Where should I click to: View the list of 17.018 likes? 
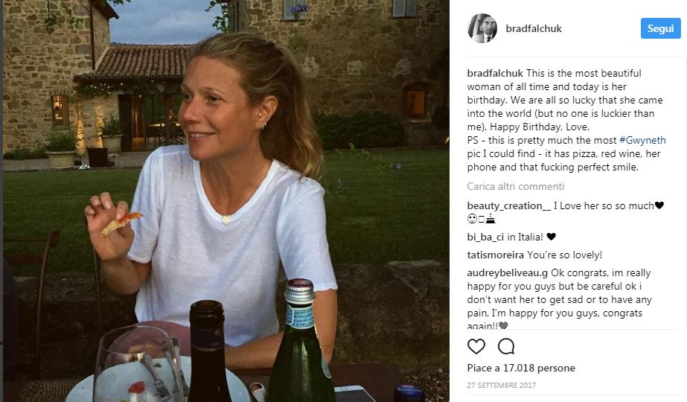click(x=521, y=368)
